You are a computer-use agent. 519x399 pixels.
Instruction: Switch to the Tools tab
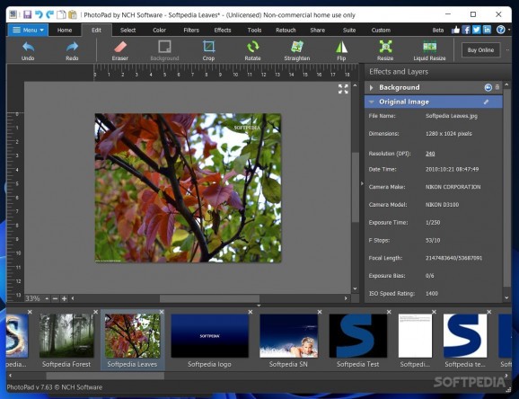click(x=254, y=31)
